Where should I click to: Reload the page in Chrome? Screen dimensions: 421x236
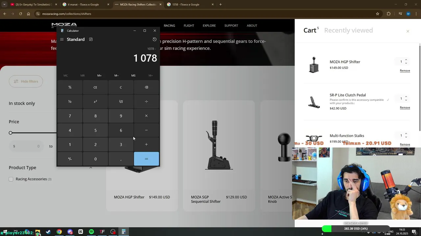point(20,14)
